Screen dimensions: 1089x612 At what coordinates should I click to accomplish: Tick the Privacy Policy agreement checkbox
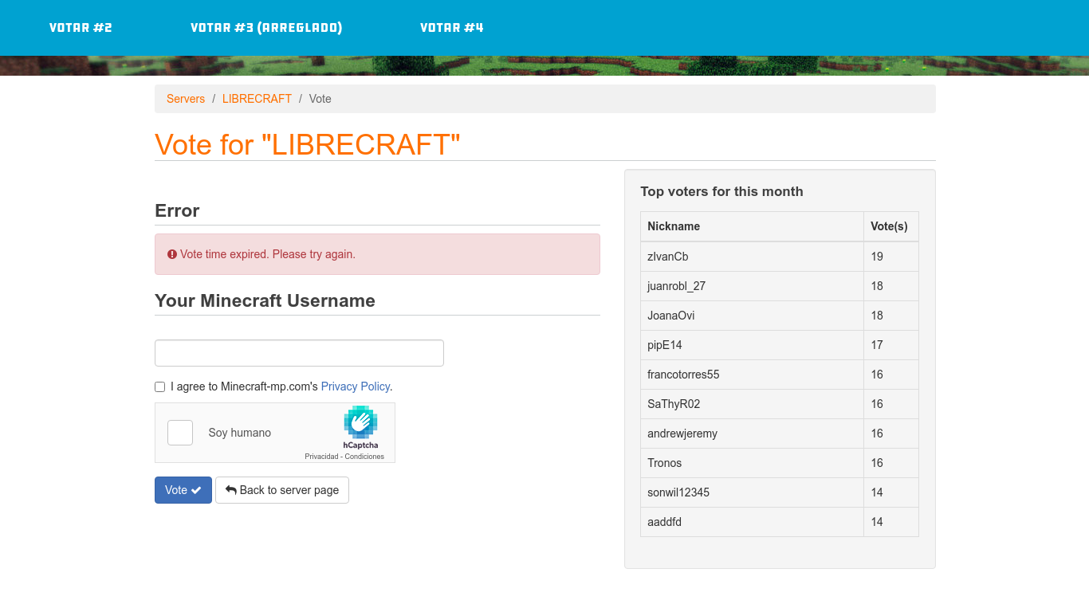click(x=160, y=386)
